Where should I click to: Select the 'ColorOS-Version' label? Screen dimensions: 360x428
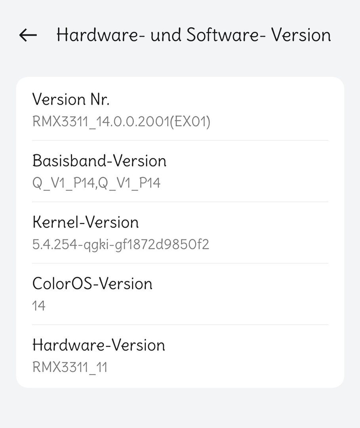(92, 283)
